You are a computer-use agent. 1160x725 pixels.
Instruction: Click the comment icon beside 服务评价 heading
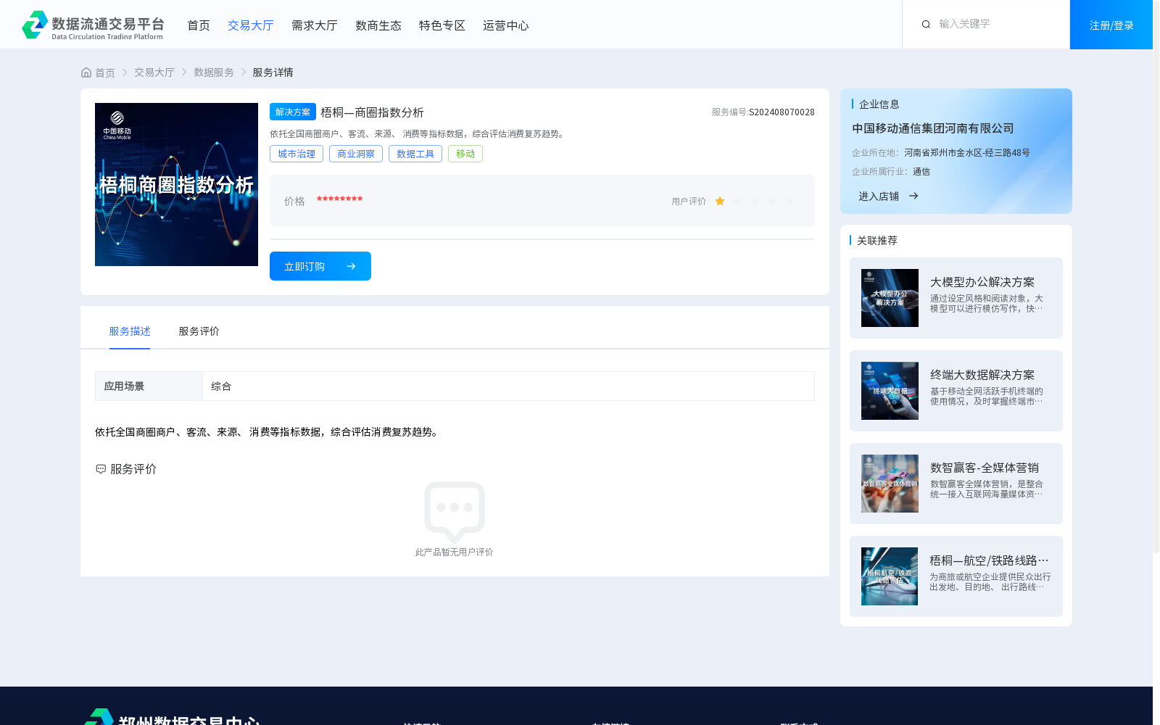click(x=101, y=469)
